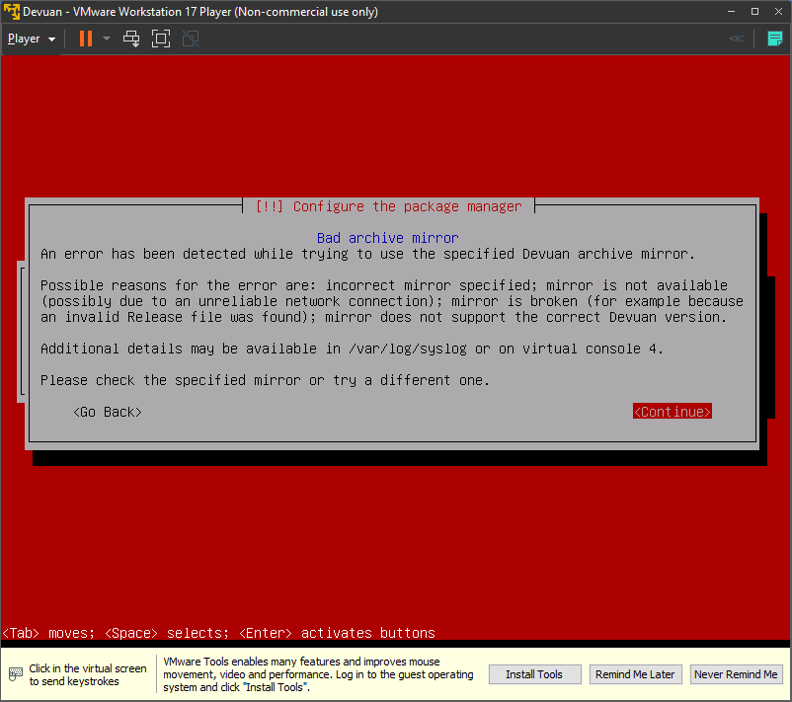Click Never Remind Me button
This screenshot has width=792, height=702.
pyautogui.click(x=736, y=674)
